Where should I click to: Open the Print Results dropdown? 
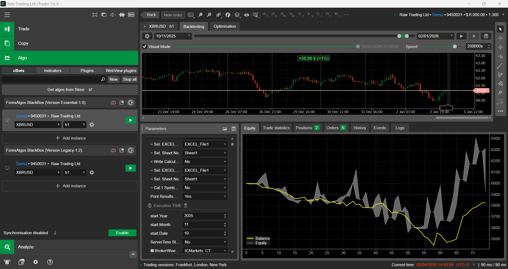click(x=205, y=196)
